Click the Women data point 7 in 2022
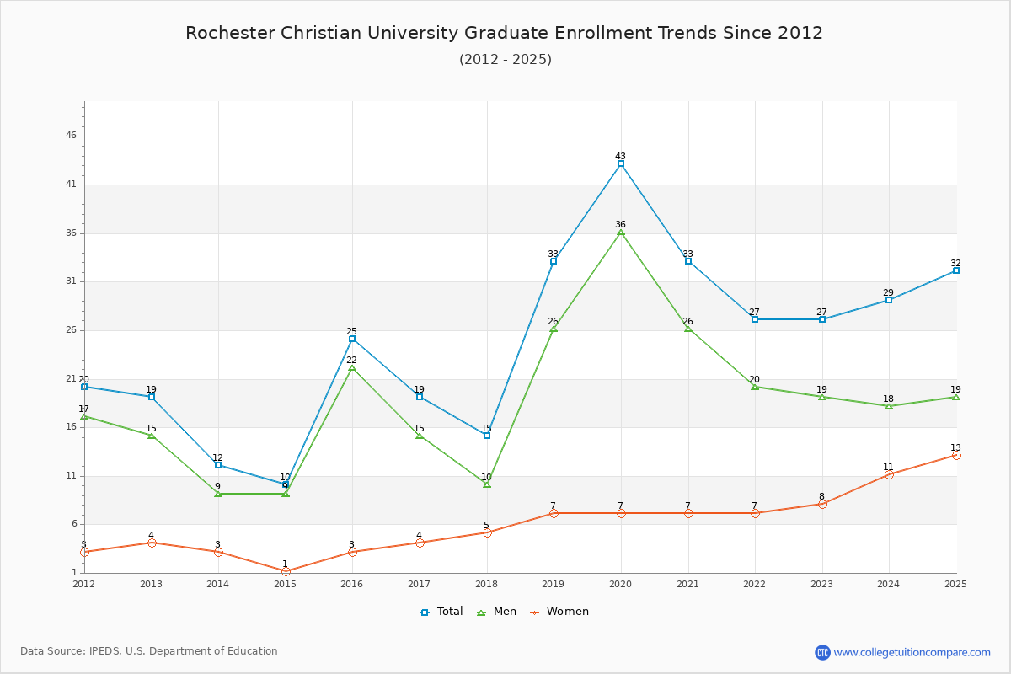Viewport: 1011px width, 674px height. [755, 513]
